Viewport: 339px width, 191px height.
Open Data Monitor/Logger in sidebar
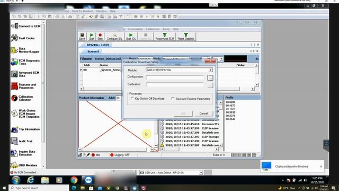pyautogui.click(x=25, y=50)
